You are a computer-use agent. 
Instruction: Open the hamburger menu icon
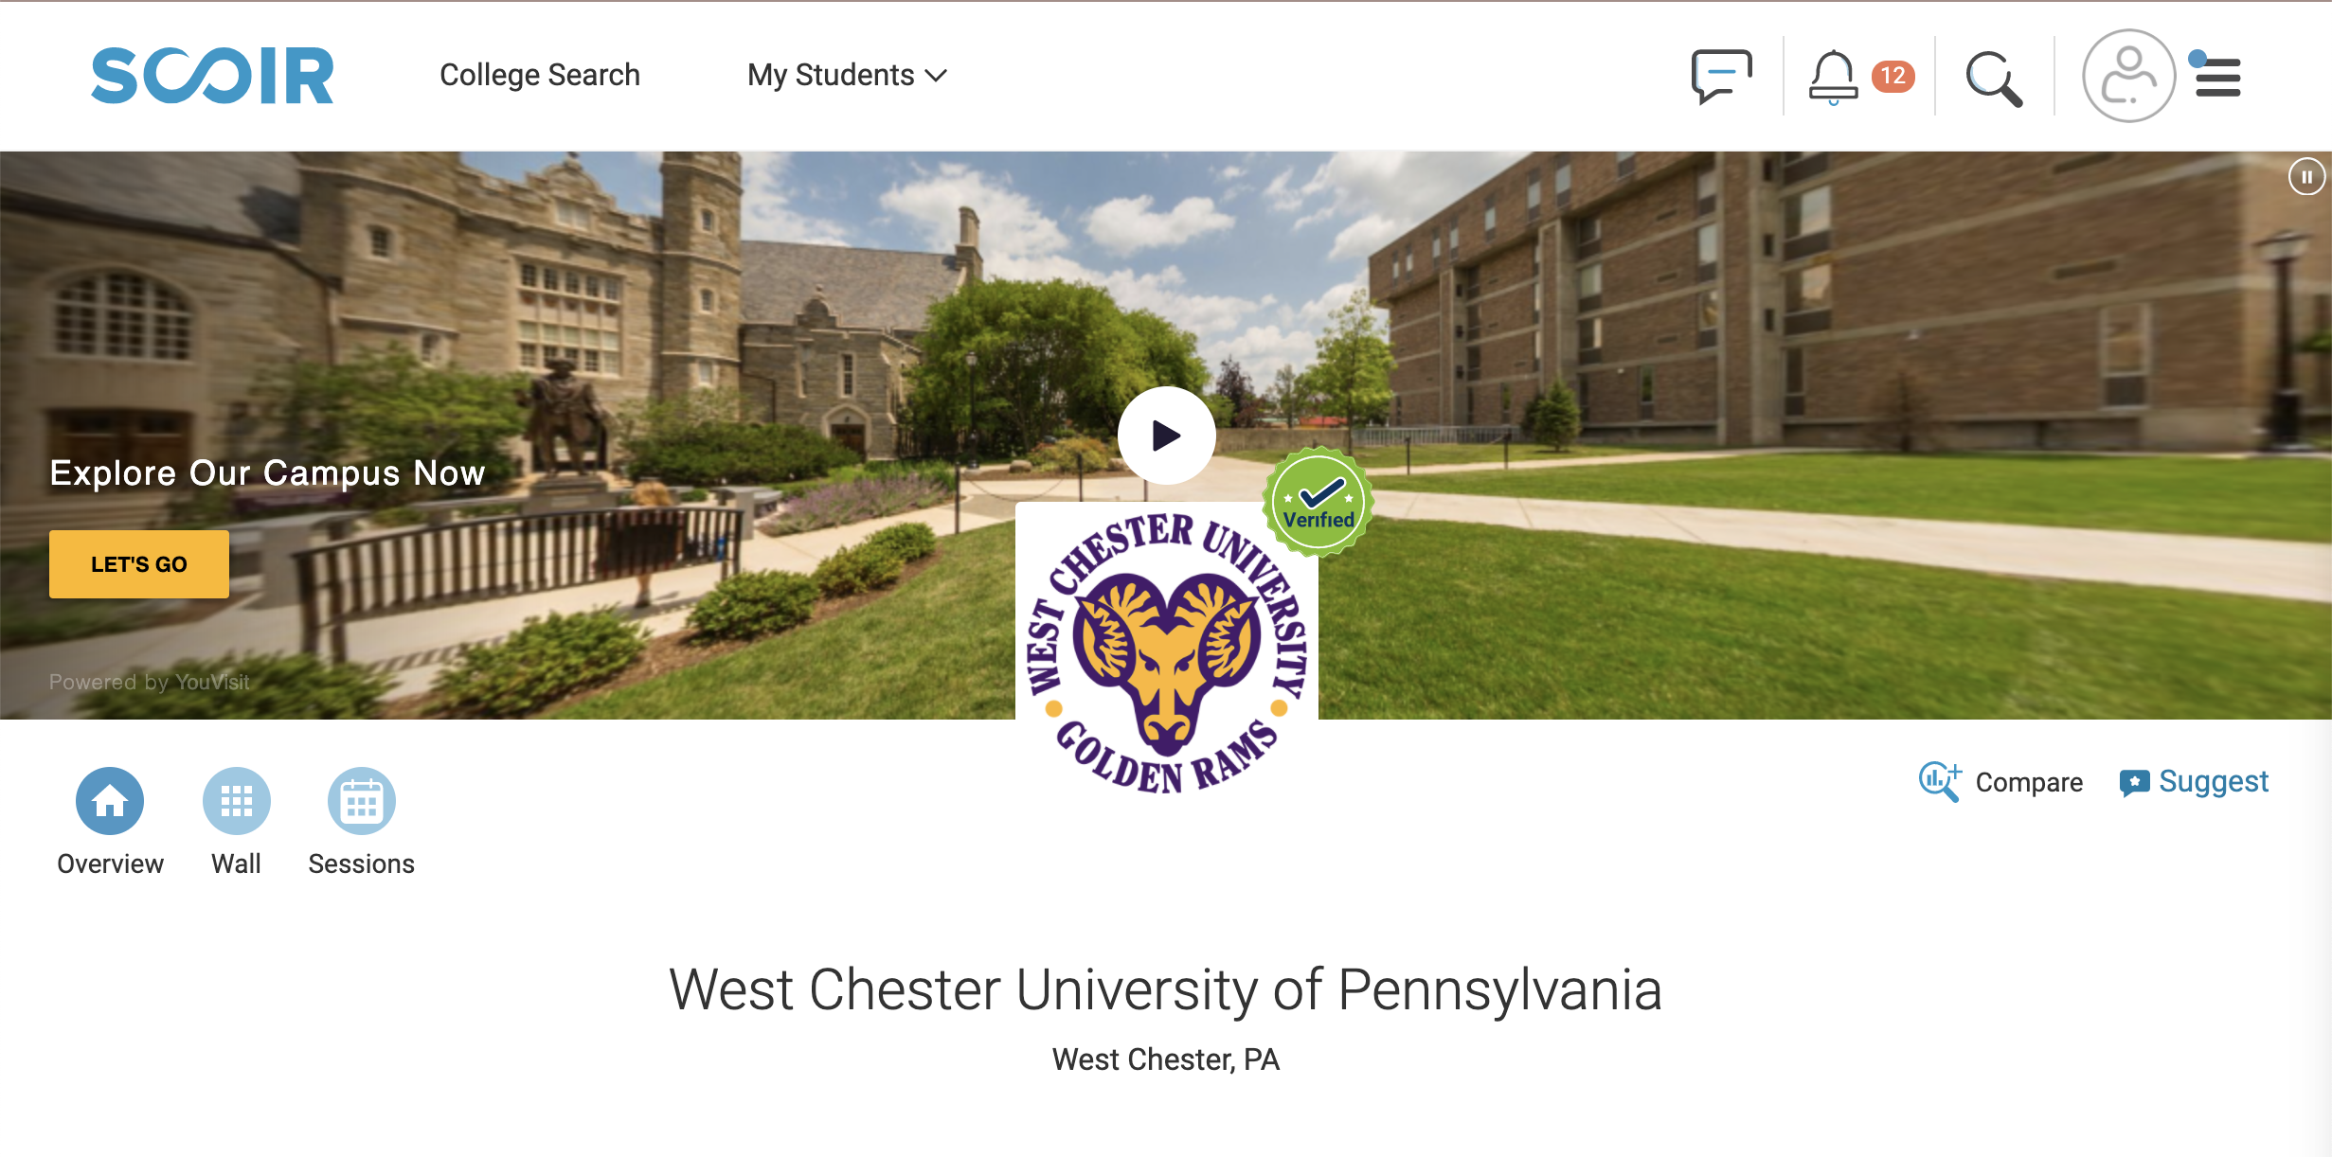coord(2217,77)
